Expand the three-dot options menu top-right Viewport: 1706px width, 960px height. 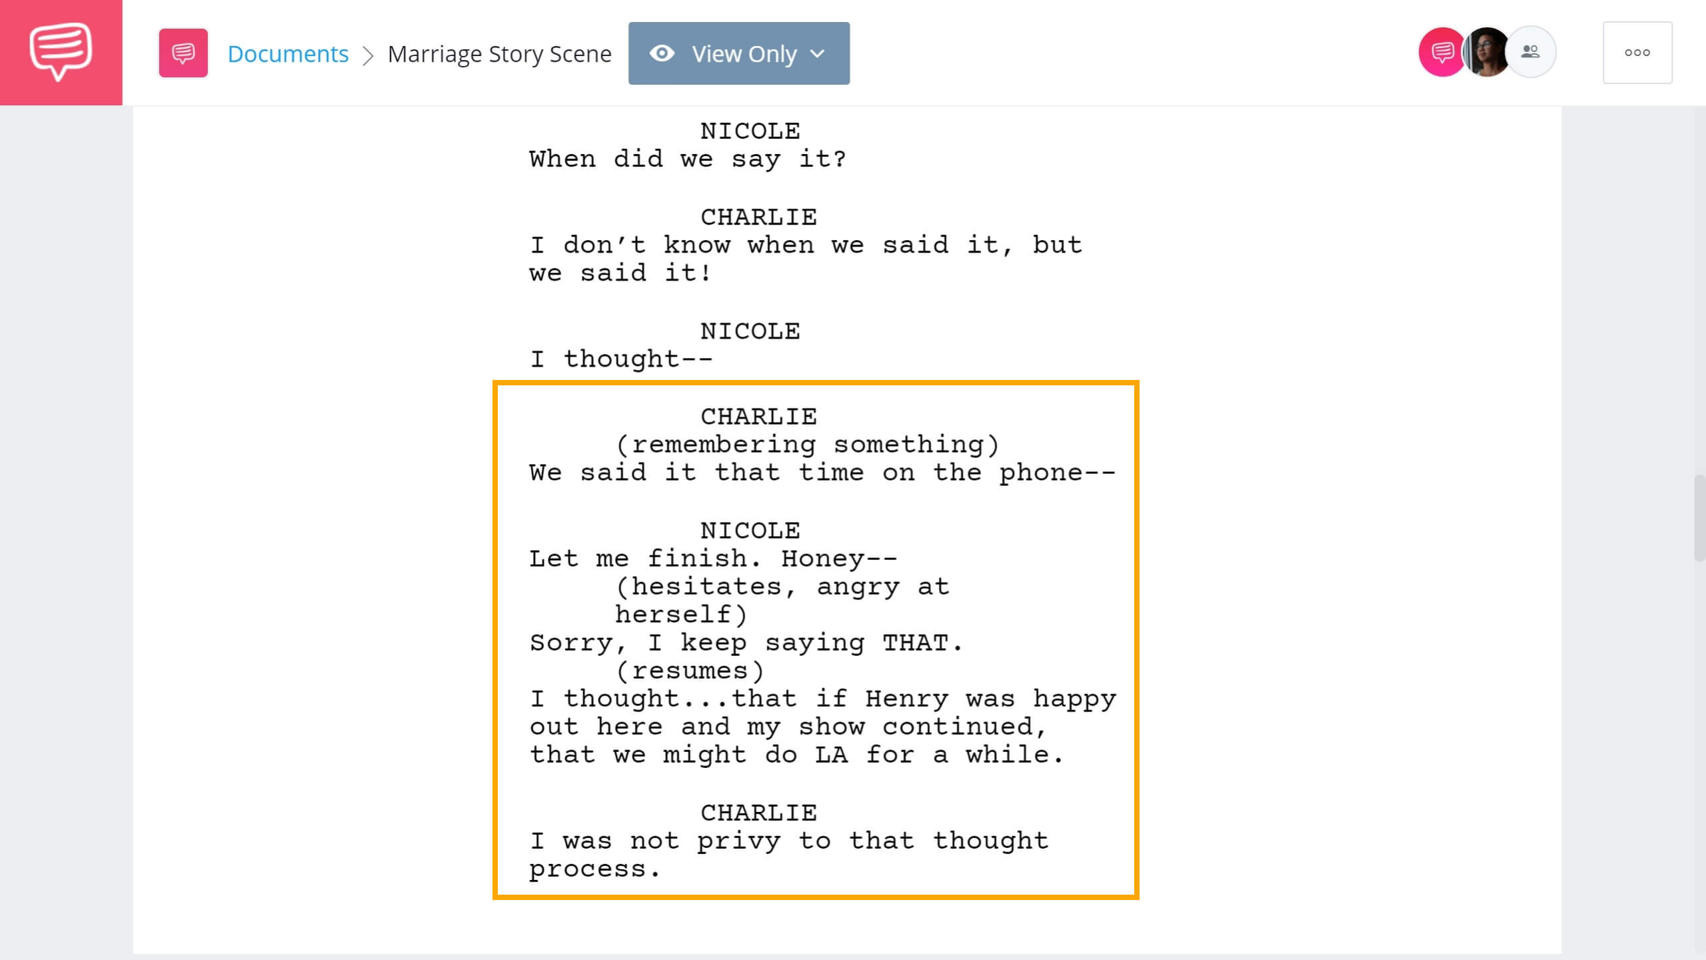[x=1637, y=53]
